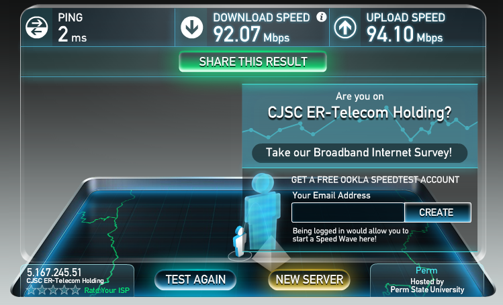This screenshot has width=503, height=305.
Task: Click the large blue server figure
Action: (x=262, y=211)
